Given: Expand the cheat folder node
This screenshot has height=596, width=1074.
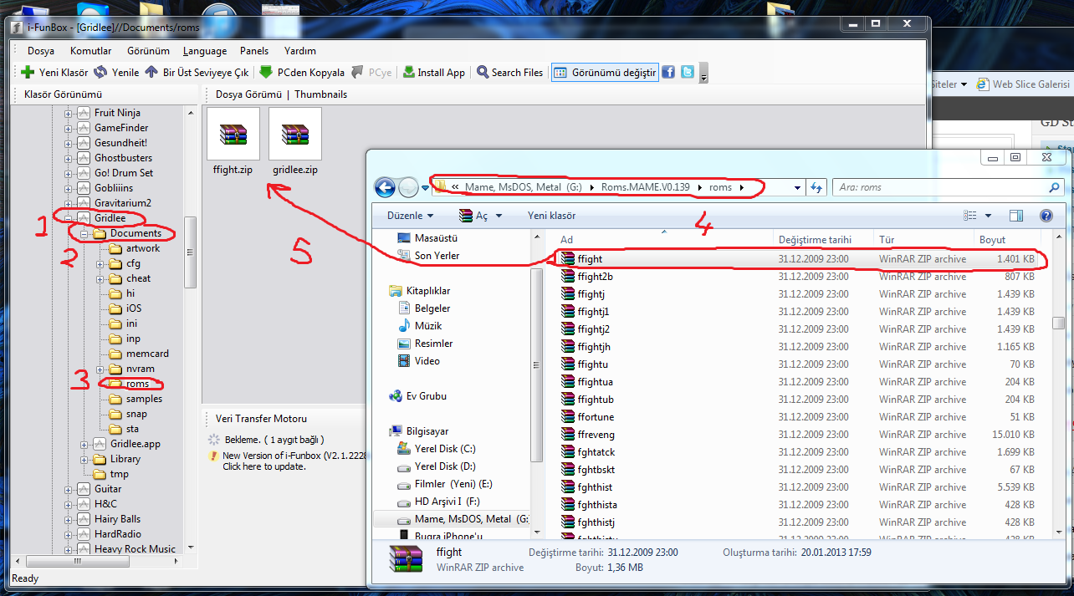Looking at the screenshot, I should 100,278.
